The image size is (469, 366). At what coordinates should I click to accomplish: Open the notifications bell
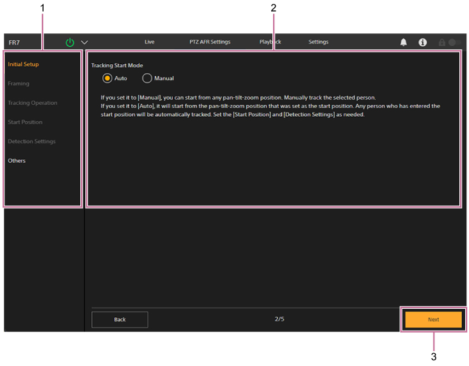tap(403, 42)
